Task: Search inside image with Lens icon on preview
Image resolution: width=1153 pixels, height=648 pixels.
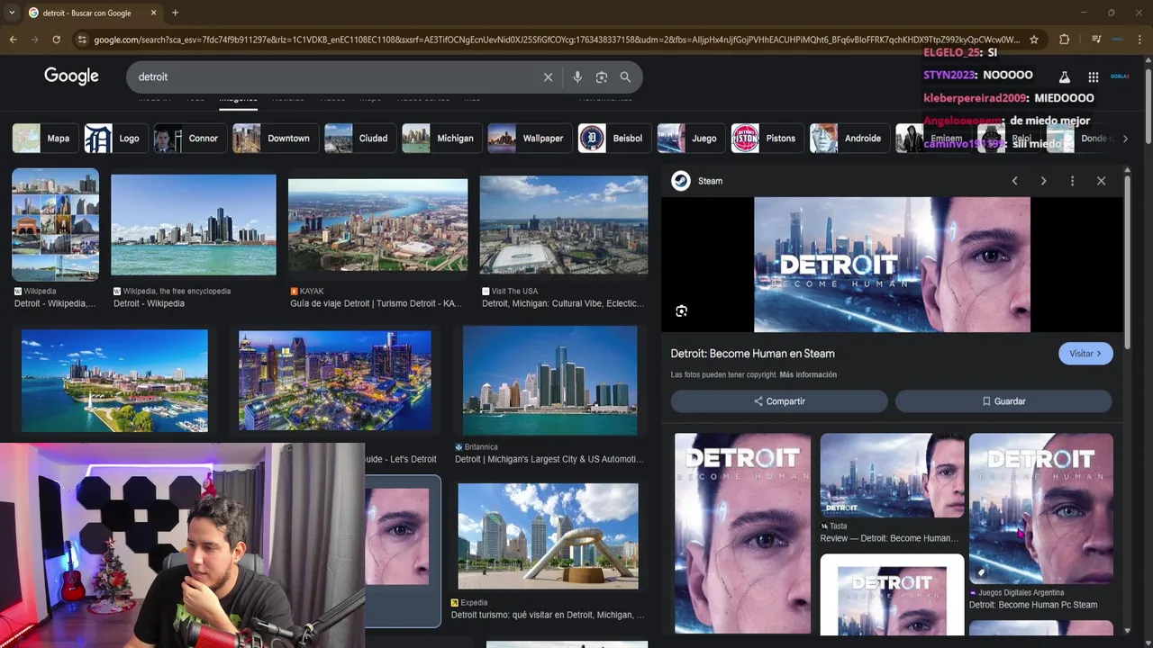Action: coord(681,311)
